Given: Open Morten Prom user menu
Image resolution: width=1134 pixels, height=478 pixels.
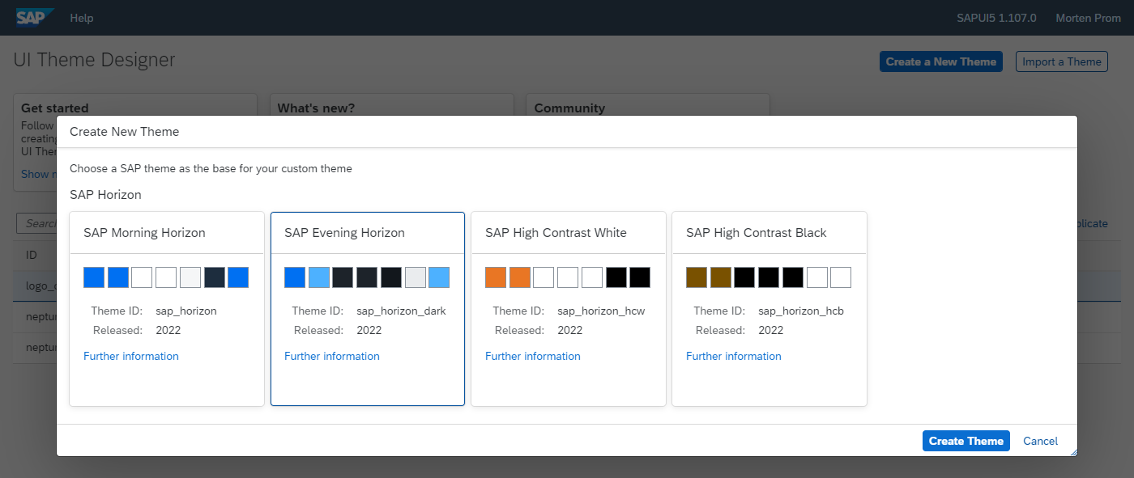Looking at the screenshot, I should tap(1088, 18).
